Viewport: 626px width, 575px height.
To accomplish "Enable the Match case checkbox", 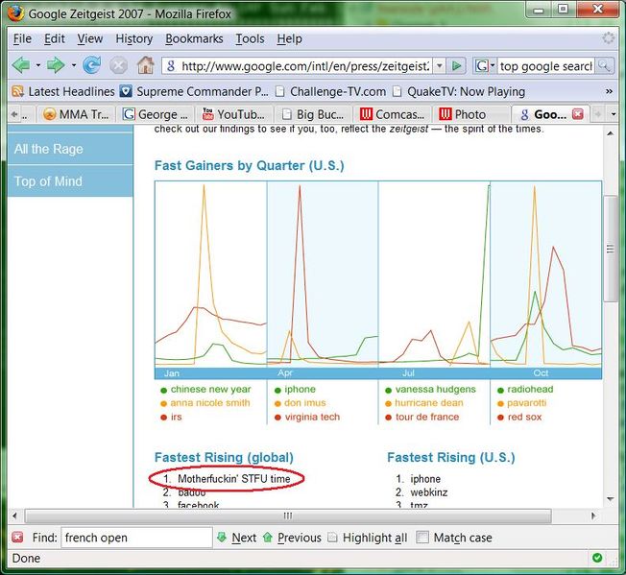I will coord(422,538).
